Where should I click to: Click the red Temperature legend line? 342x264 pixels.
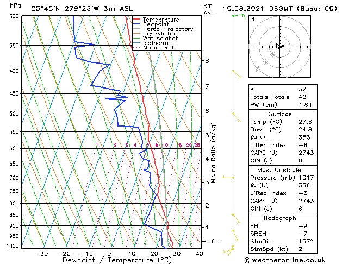(x=137, y=20)
